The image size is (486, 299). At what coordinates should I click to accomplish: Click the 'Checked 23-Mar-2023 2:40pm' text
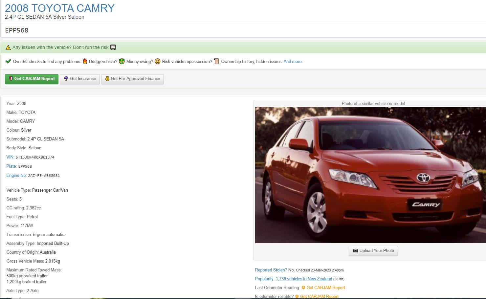coord(320,270)
